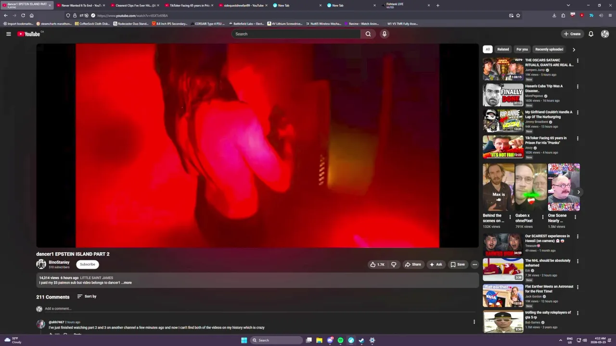The width and height of the screenshot is (616, 346).
Task: Select the For you filter chip
Action: click(x=522, y=49)
